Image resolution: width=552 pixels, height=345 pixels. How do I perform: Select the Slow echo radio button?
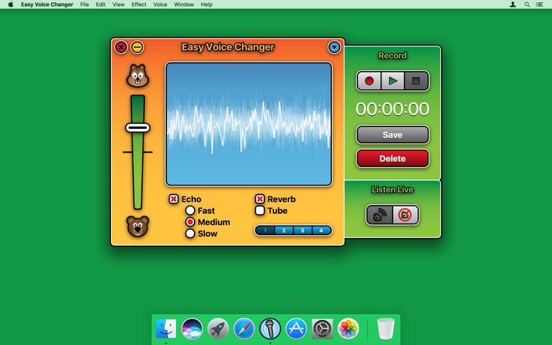coord(190,233)
